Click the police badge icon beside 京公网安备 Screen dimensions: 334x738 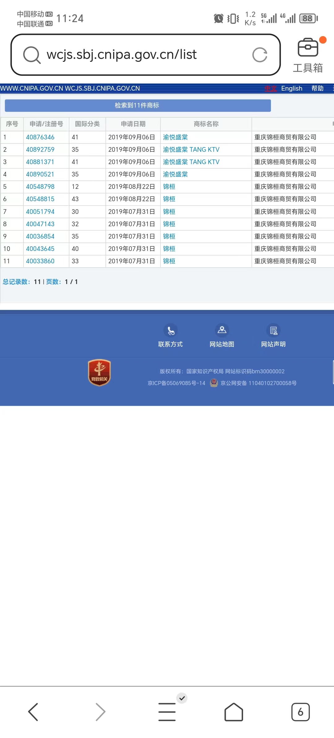click(x=214, y=383)
